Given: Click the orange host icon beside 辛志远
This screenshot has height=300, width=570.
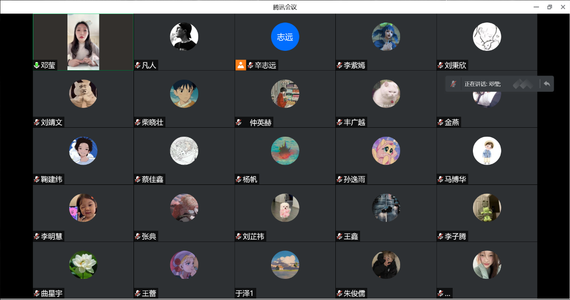Looking at the screenshot, I should (x=240, y=65).
